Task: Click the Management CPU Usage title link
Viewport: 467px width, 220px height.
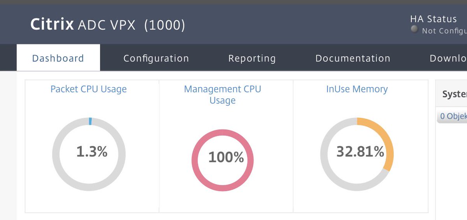Action: [223, 94]
